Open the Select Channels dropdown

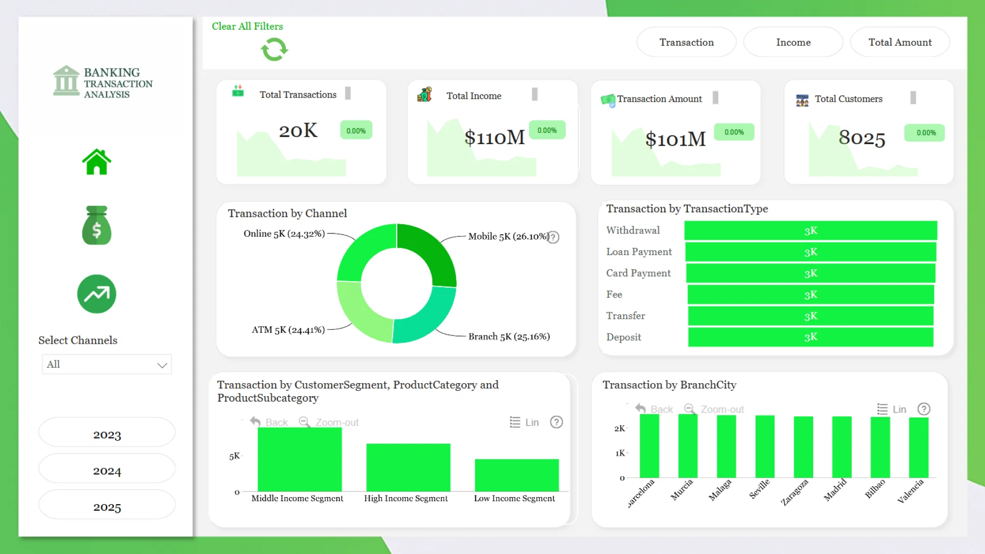pos(107,364)
